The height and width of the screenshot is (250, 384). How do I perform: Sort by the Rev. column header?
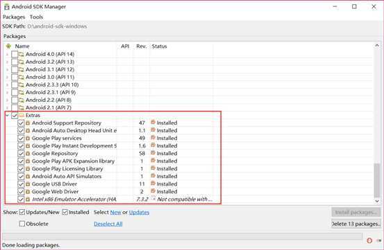coord(141,46)
